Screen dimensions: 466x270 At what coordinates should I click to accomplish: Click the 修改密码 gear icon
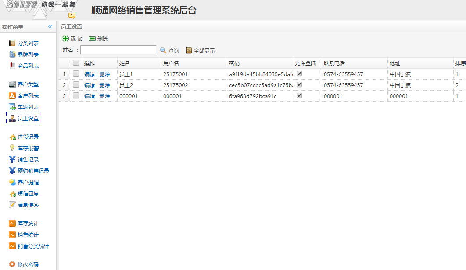[12, 264]
